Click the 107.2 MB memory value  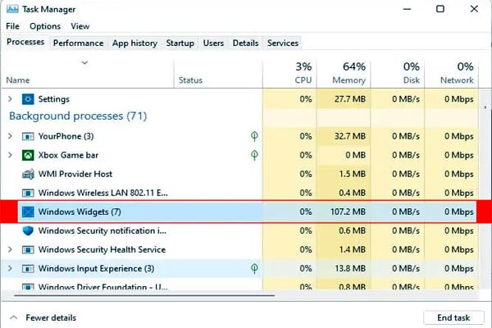(x=348, y=212)
